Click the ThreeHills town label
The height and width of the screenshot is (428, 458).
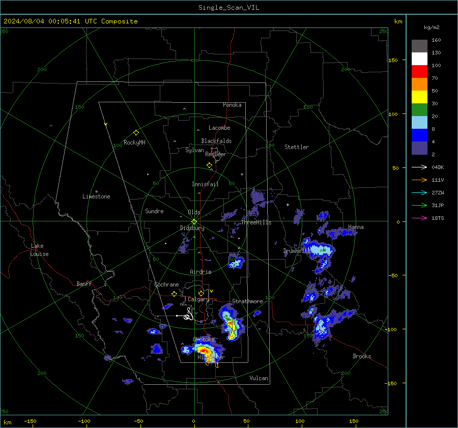click(x=256, y=222)
